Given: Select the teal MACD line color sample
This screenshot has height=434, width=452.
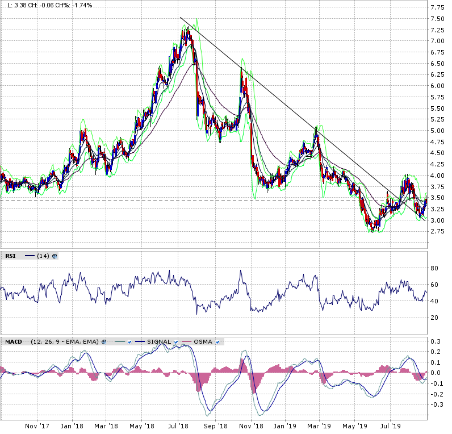Looking at the screenshot, I should (x=120, y=342).
